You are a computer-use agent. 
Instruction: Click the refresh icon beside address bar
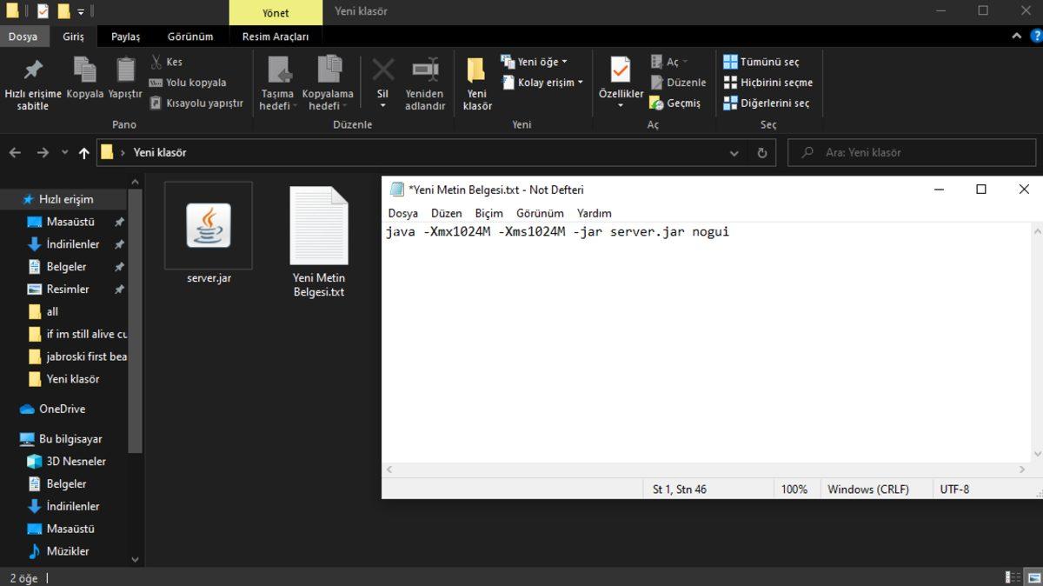[762, 153]
